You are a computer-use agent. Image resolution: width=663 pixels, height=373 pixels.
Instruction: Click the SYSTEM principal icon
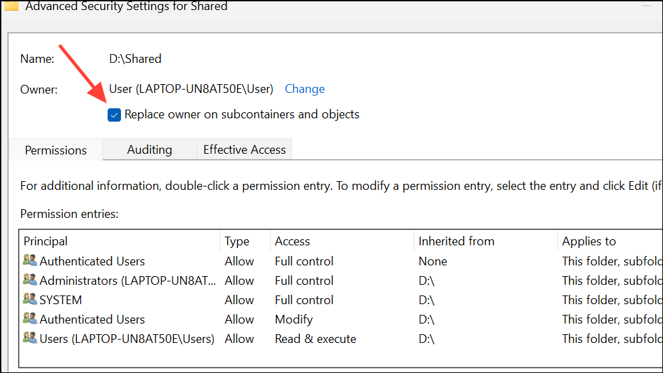(x=30, y=299)
